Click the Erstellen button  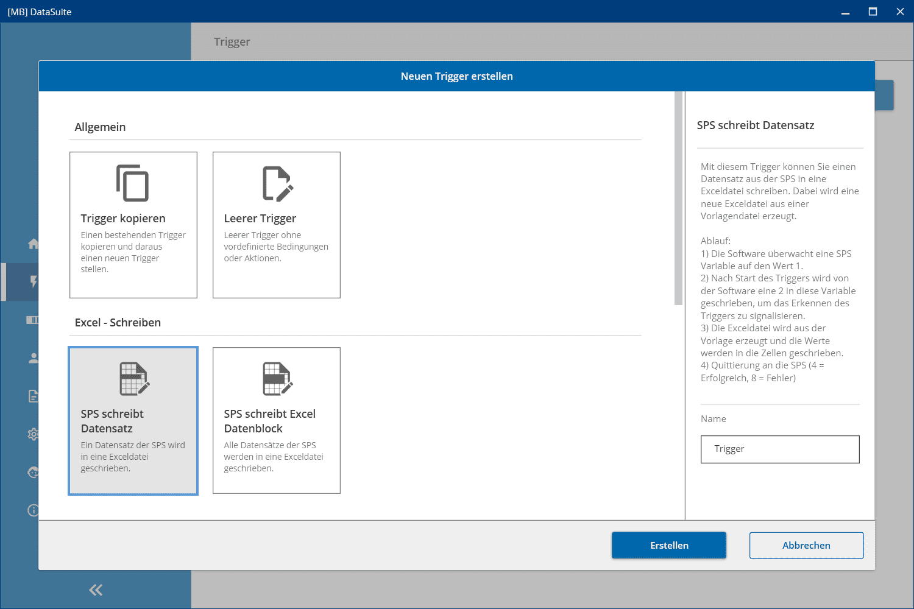[x=669, y=545]
